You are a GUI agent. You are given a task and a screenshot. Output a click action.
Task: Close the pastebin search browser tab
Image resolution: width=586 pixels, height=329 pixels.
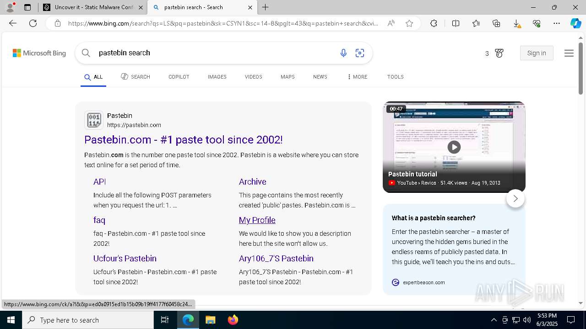point(250,7)
